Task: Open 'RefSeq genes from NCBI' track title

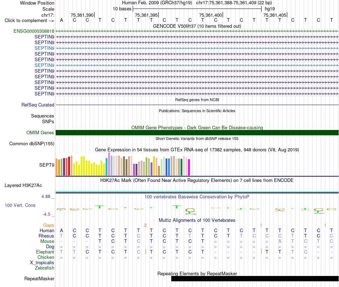Action: point(197,100)
